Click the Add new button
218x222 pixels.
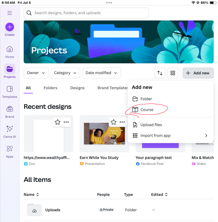tap(198, 73)
